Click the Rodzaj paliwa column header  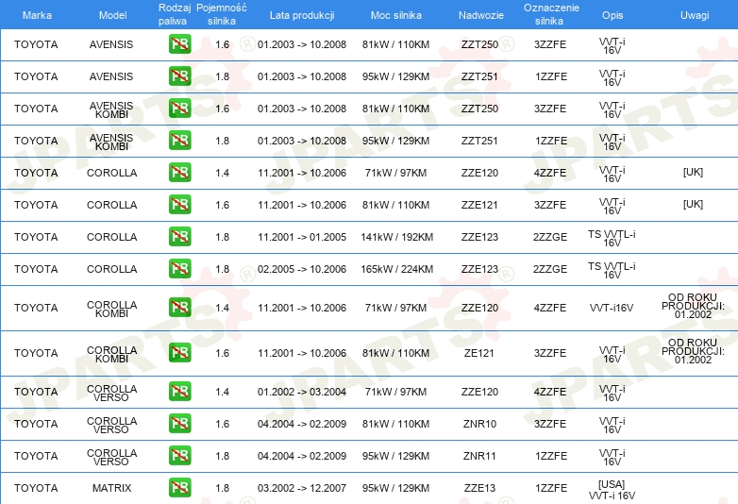(x=175, y=14)
